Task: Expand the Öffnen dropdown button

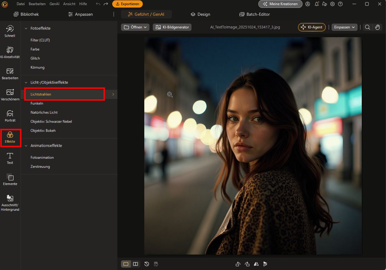Action: (x=135, y=27)
